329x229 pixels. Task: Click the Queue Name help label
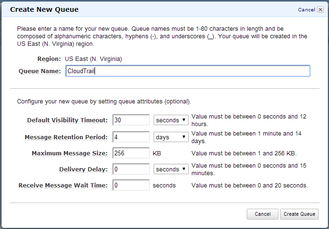40,71
